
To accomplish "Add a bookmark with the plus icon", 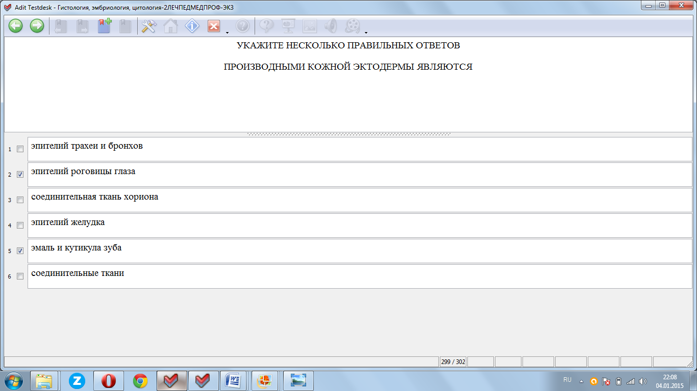I will tap(105, 26).
